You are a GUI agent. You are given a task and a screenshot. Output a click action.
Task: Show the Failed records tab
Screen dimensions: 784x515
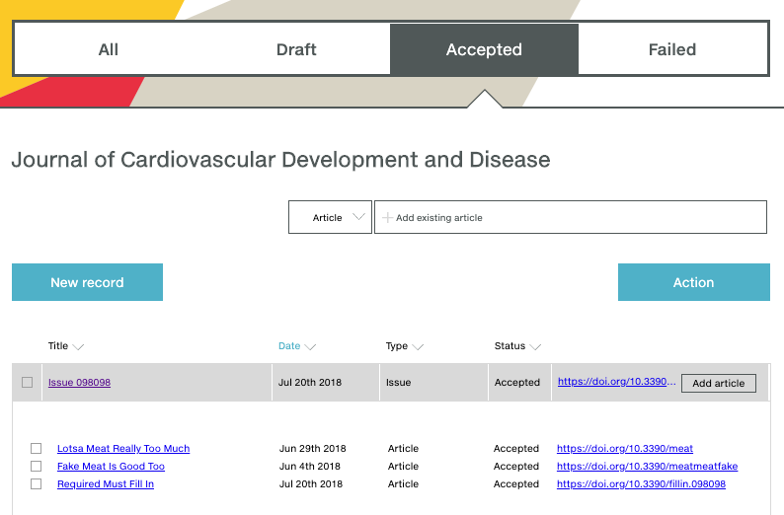[x=672, y=49]
